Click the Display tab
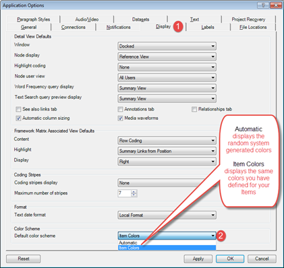Viewport: 284px width, 268px height. [163, 26]
